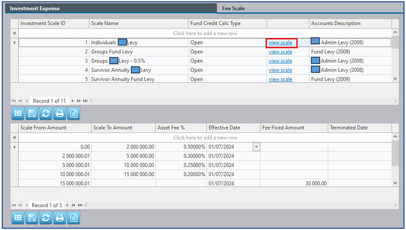Add a new row in the Scale From Amount grid
The width and height of the screenshot is (406, 230).
coord(205,137)
